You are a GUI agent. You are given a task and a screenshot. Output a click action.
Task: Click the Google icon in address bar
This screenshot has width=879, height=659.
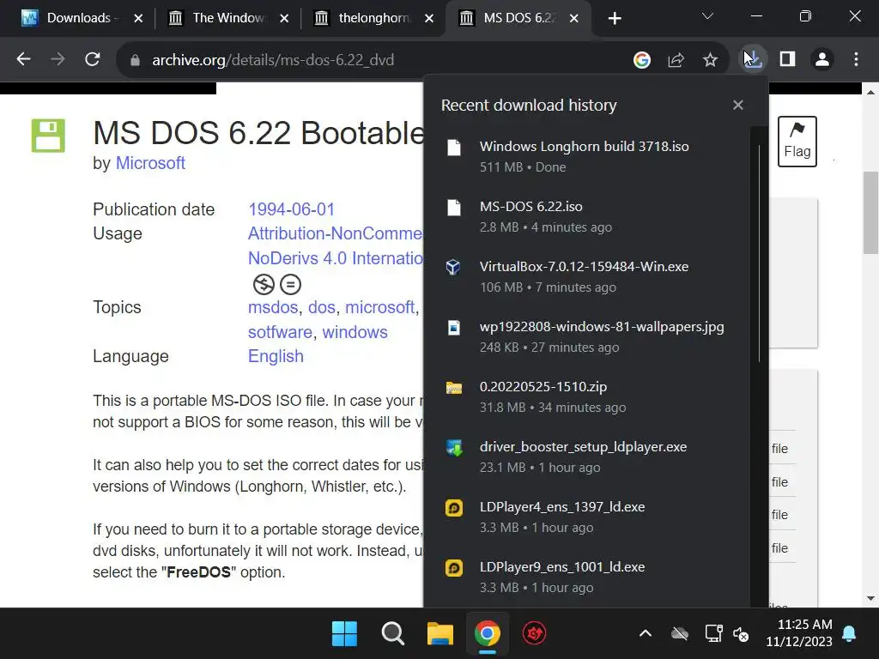pos(642,59)
